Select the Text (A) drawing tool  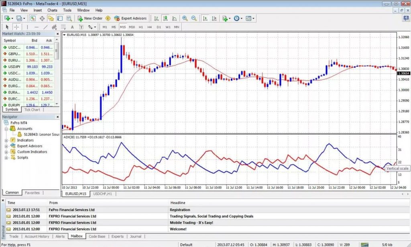pyautogui.click(x=72, y=27)
